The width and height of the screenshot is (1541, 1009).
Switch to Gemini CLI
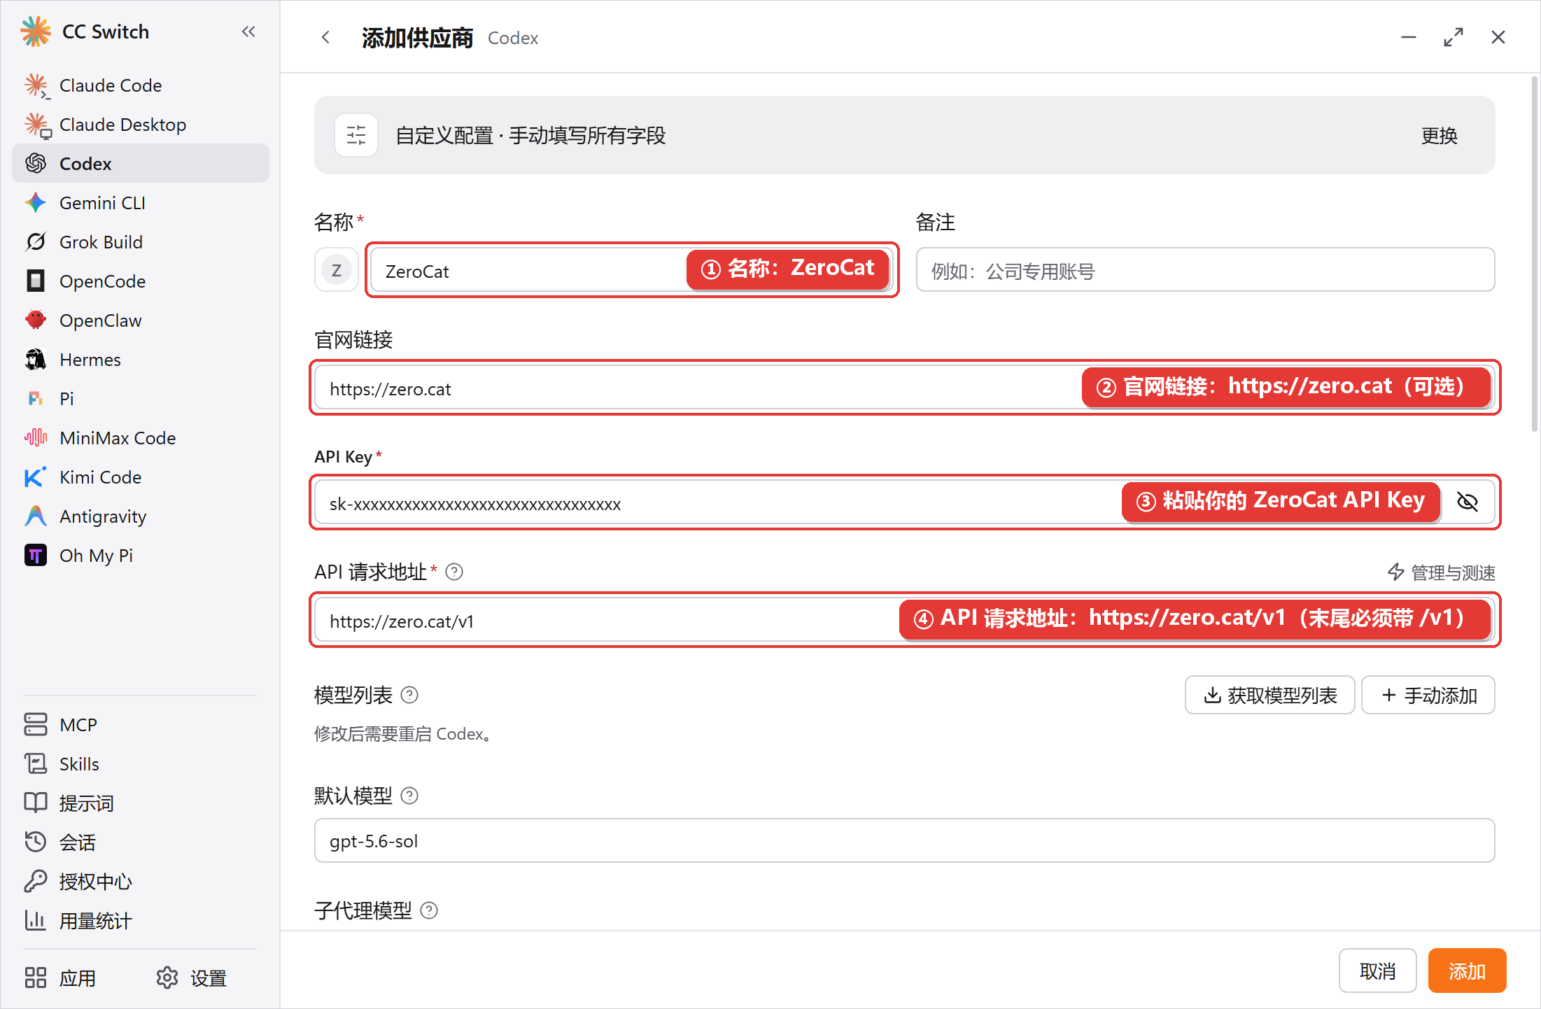(141, 203)
